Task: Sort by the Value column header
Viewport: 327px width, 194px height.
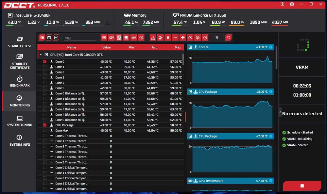Action: [x=106, y=47]
